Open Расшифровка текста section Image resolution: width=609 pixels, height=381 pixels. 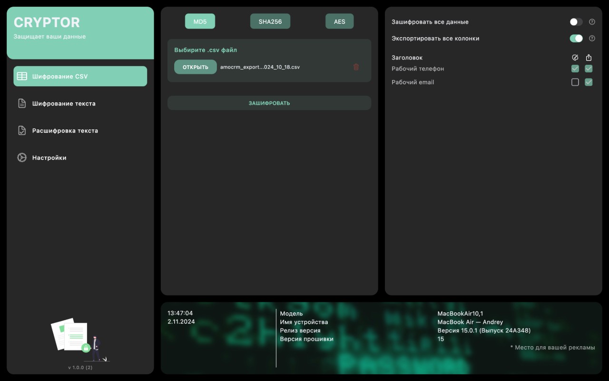(80, 130)
